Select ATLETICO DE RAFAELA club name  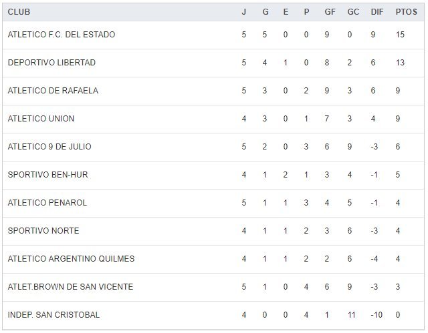53,91
